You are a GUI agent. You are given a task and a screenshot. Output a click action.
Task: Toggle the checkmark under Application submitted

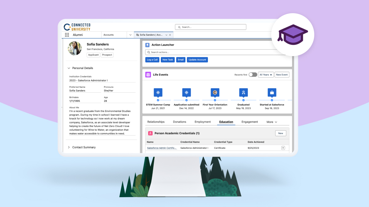186,100
